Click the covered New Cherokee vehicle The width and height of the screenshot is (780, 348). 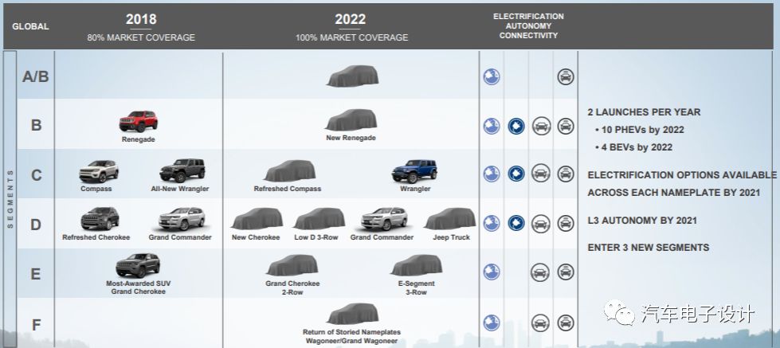pyautogui.click(x=257, y=219)
